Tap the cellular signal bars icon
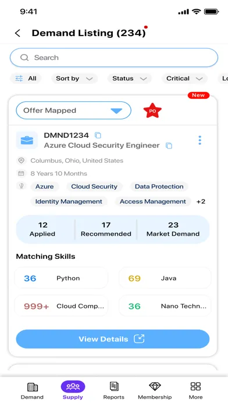Image resolution: width=228 pixels, height=405 pixels. coord(184,12)
